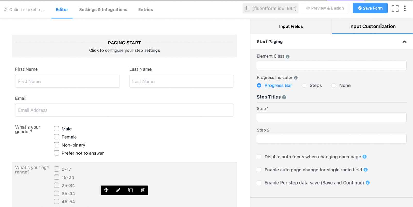Select the Steps progress indicator option
This screenshot has width=413, height=207.
pyautogui.click(x=304, y=85)
